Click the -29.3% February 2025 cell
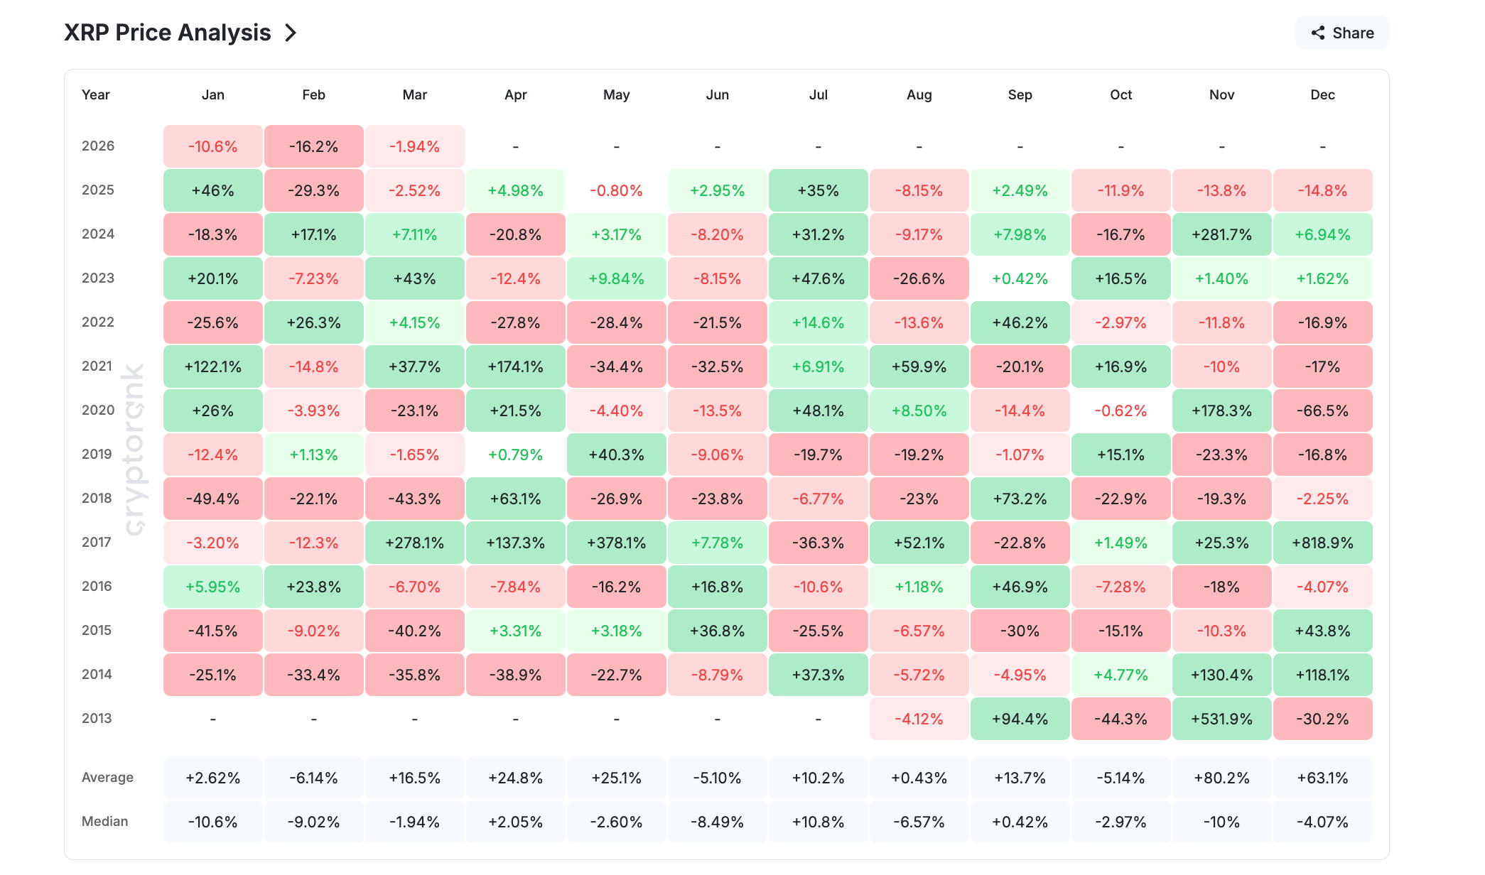Image resolution: width=1485 pixels, height=875 pixels. coord(313,190)
